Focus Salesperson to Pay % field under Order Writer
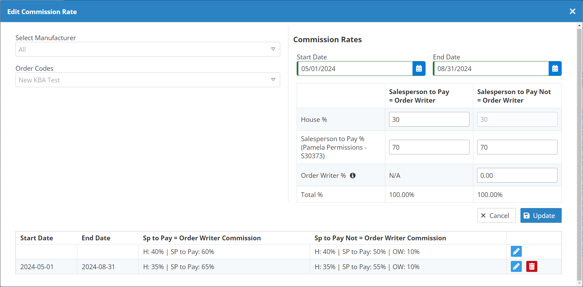The image size is (583, 287). (429, 147)
